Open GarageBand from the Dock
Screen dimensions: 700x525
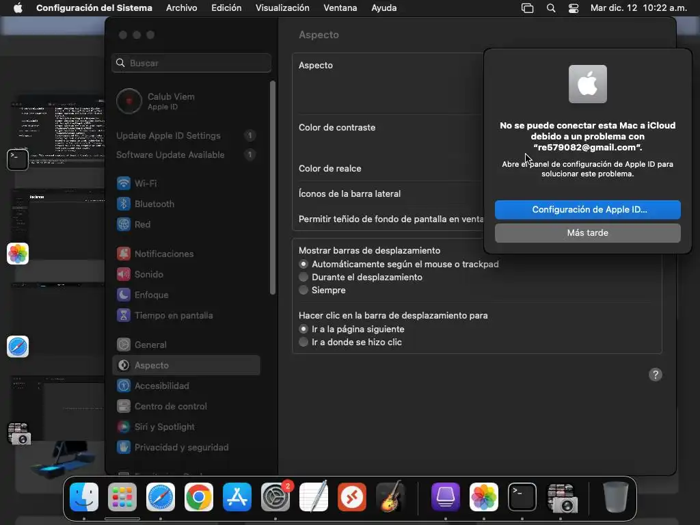pos(390,497)
